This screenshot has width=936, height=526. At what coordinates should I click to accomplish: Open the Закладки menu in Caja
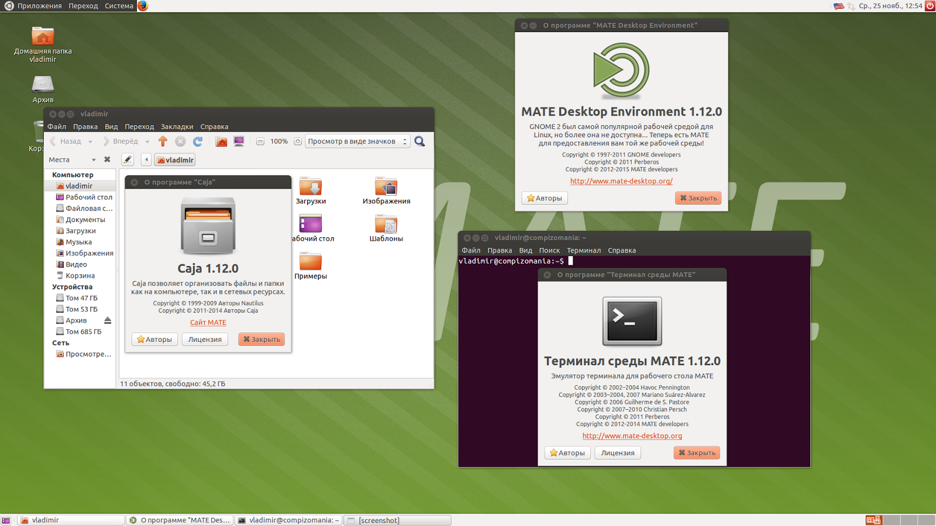[177, 126]
